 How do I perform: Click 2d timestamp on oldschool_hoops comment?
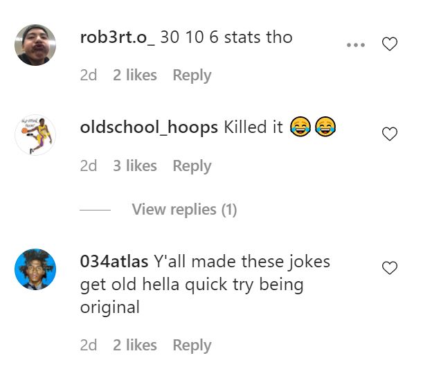[x=89, y=165]
